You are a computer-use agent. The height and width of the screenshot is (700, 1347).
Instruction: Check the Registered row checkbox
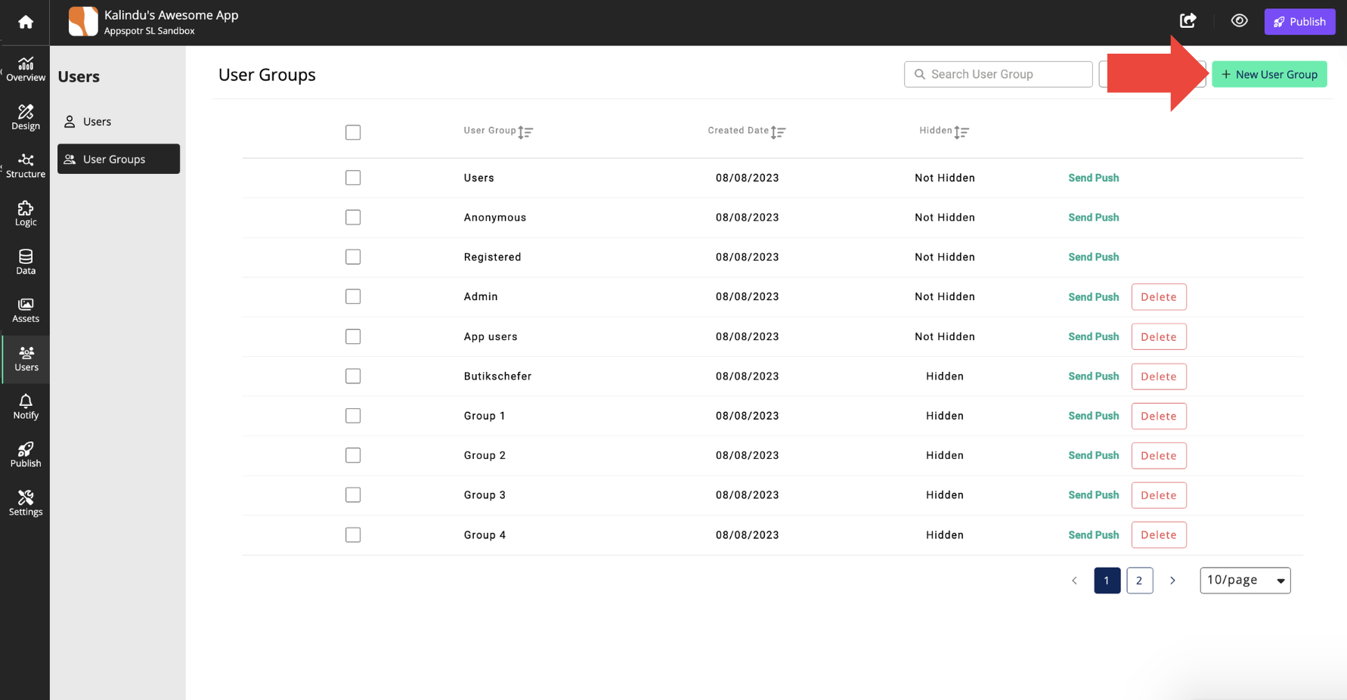[353, 257]
